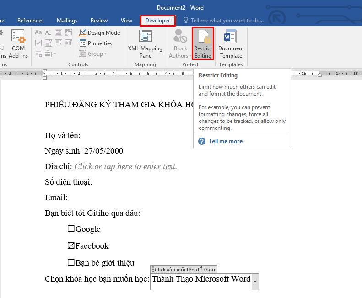This screenshot has height=298, width=362.
Task: Expand the course selection dropdown arrow
Action: (x=255, y=282)
